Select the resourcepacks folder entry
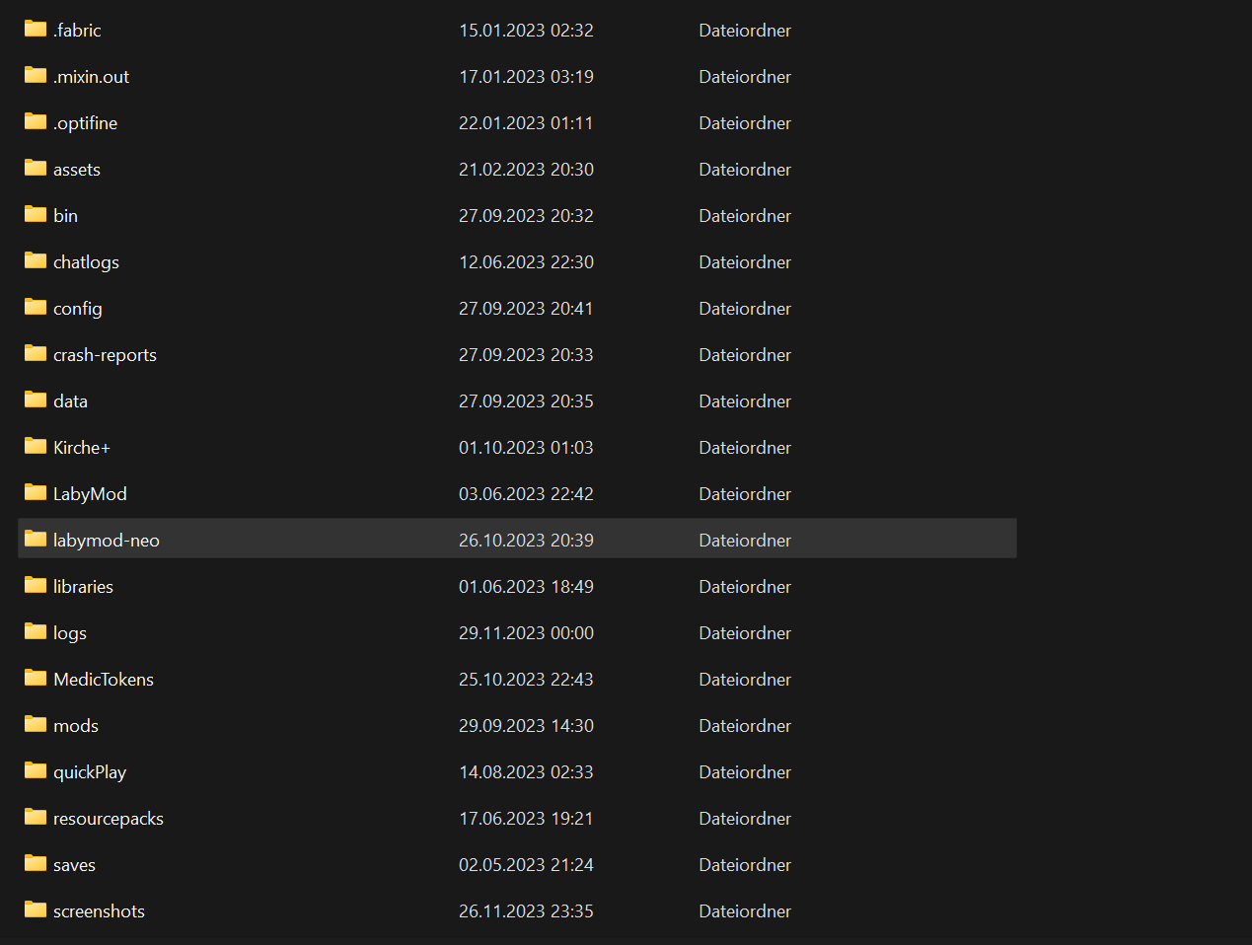 pos(109,819)
